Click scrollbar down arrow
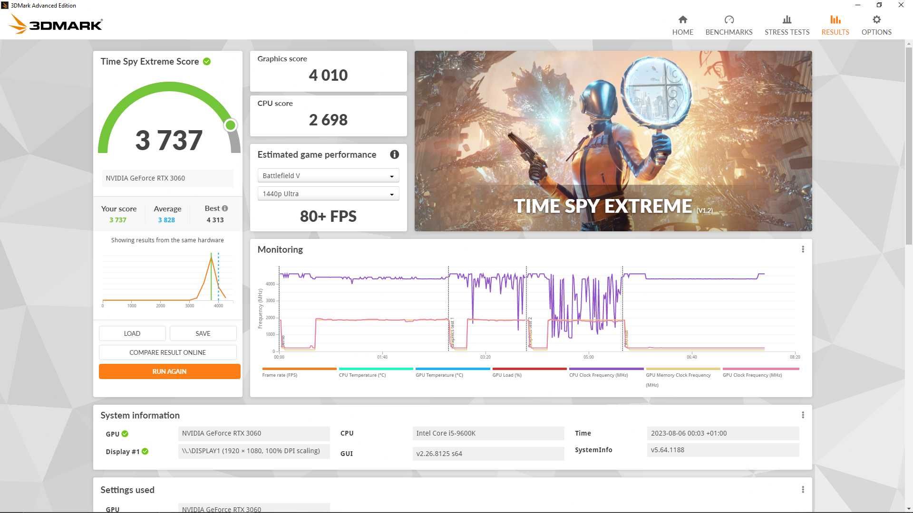 [x=909, y=509]
